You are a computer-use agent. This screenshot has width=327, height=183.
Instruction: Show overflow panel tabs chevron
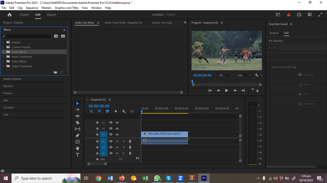(x=185, y=23)
